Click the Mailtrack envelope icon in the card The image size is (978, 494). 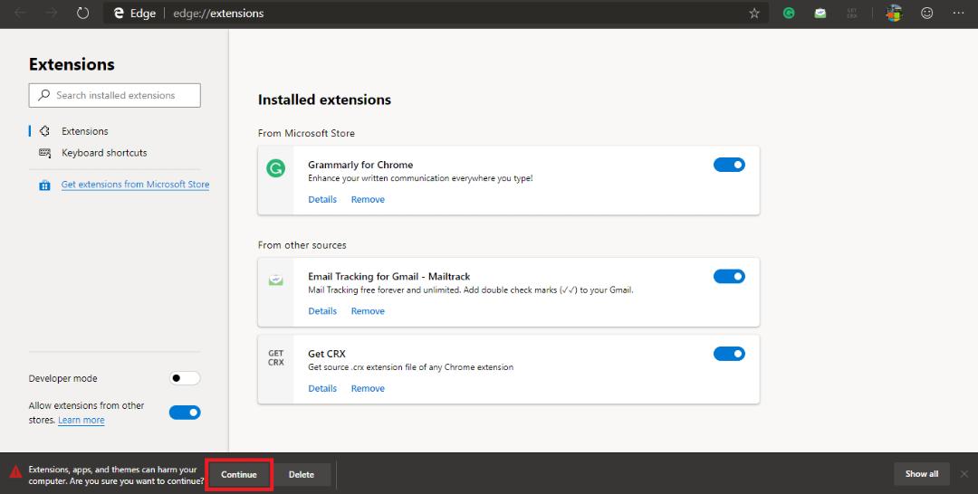coord(275,280)
